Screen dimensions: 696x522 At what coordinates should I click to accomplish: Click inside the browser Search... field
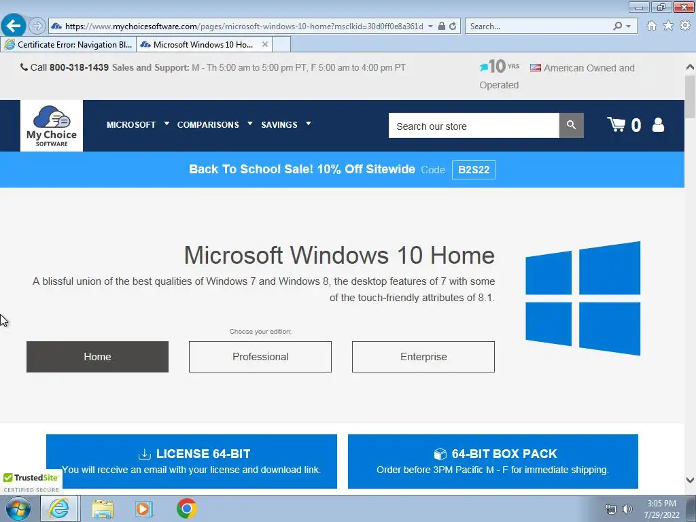[539, 27]
